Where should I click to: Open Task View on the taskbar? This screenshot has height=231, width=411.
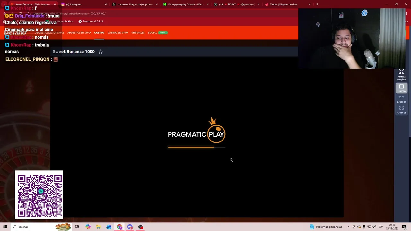click(x=77, y=227)
